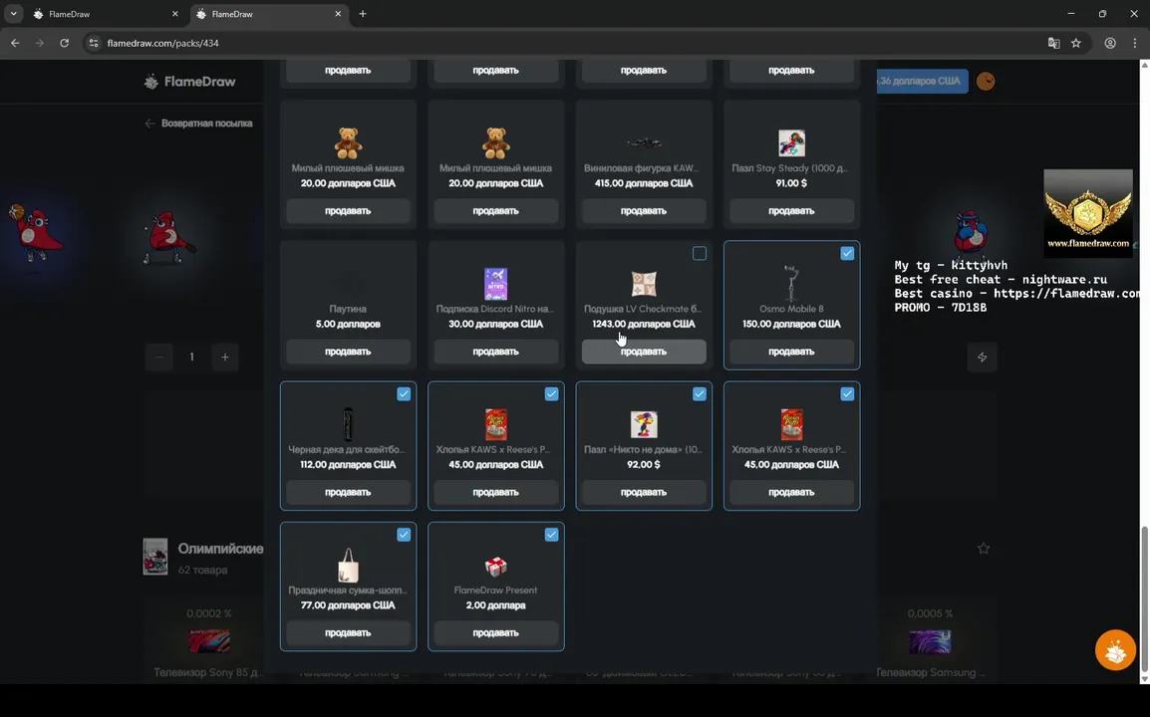Sell the Osmo Mobile 8 item
Image resolution: width=1150 pixels, height=717 pixels.
(x=791, y=352)
